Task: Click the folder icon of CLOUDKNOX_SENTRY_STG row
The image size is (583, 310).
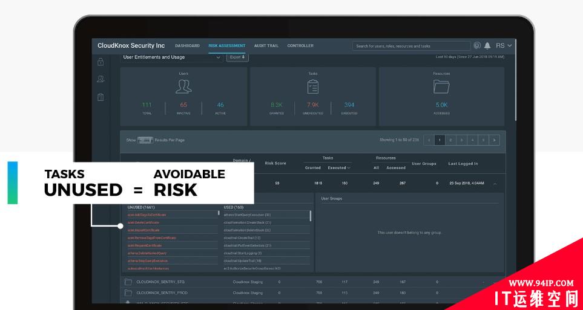Action: tap(128, 282)
